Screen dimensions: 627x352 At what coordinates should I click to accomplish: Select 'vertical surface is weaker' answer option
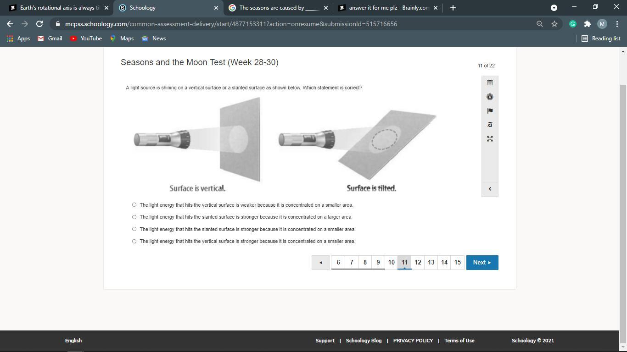[x=134, y=205]
